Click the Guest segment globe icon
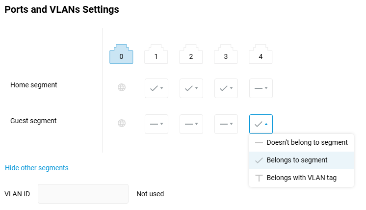366x210 pixels. click(122, 123)
